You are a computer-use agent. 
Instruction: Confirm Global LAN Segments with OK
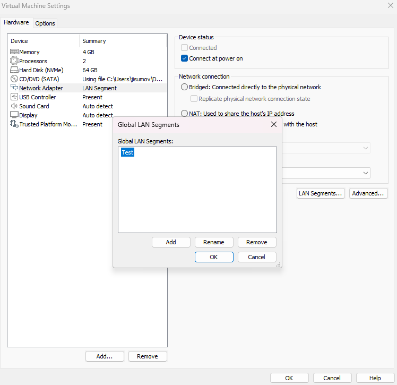[214, 257]
